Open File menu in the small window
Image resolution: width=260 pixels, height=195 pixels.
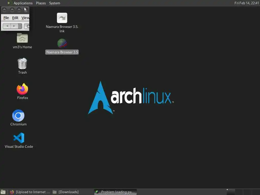(6, 18)
